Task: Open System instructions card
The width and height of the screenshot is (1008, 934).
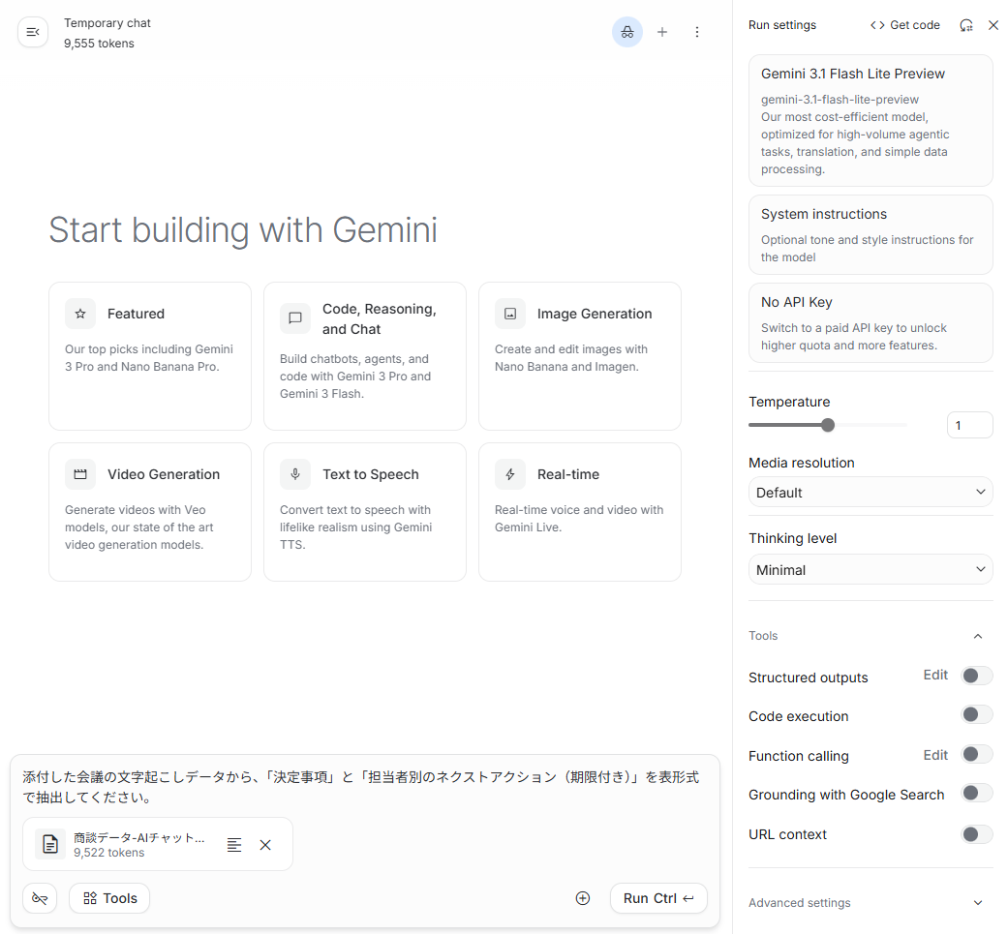Action: [871, 235]
